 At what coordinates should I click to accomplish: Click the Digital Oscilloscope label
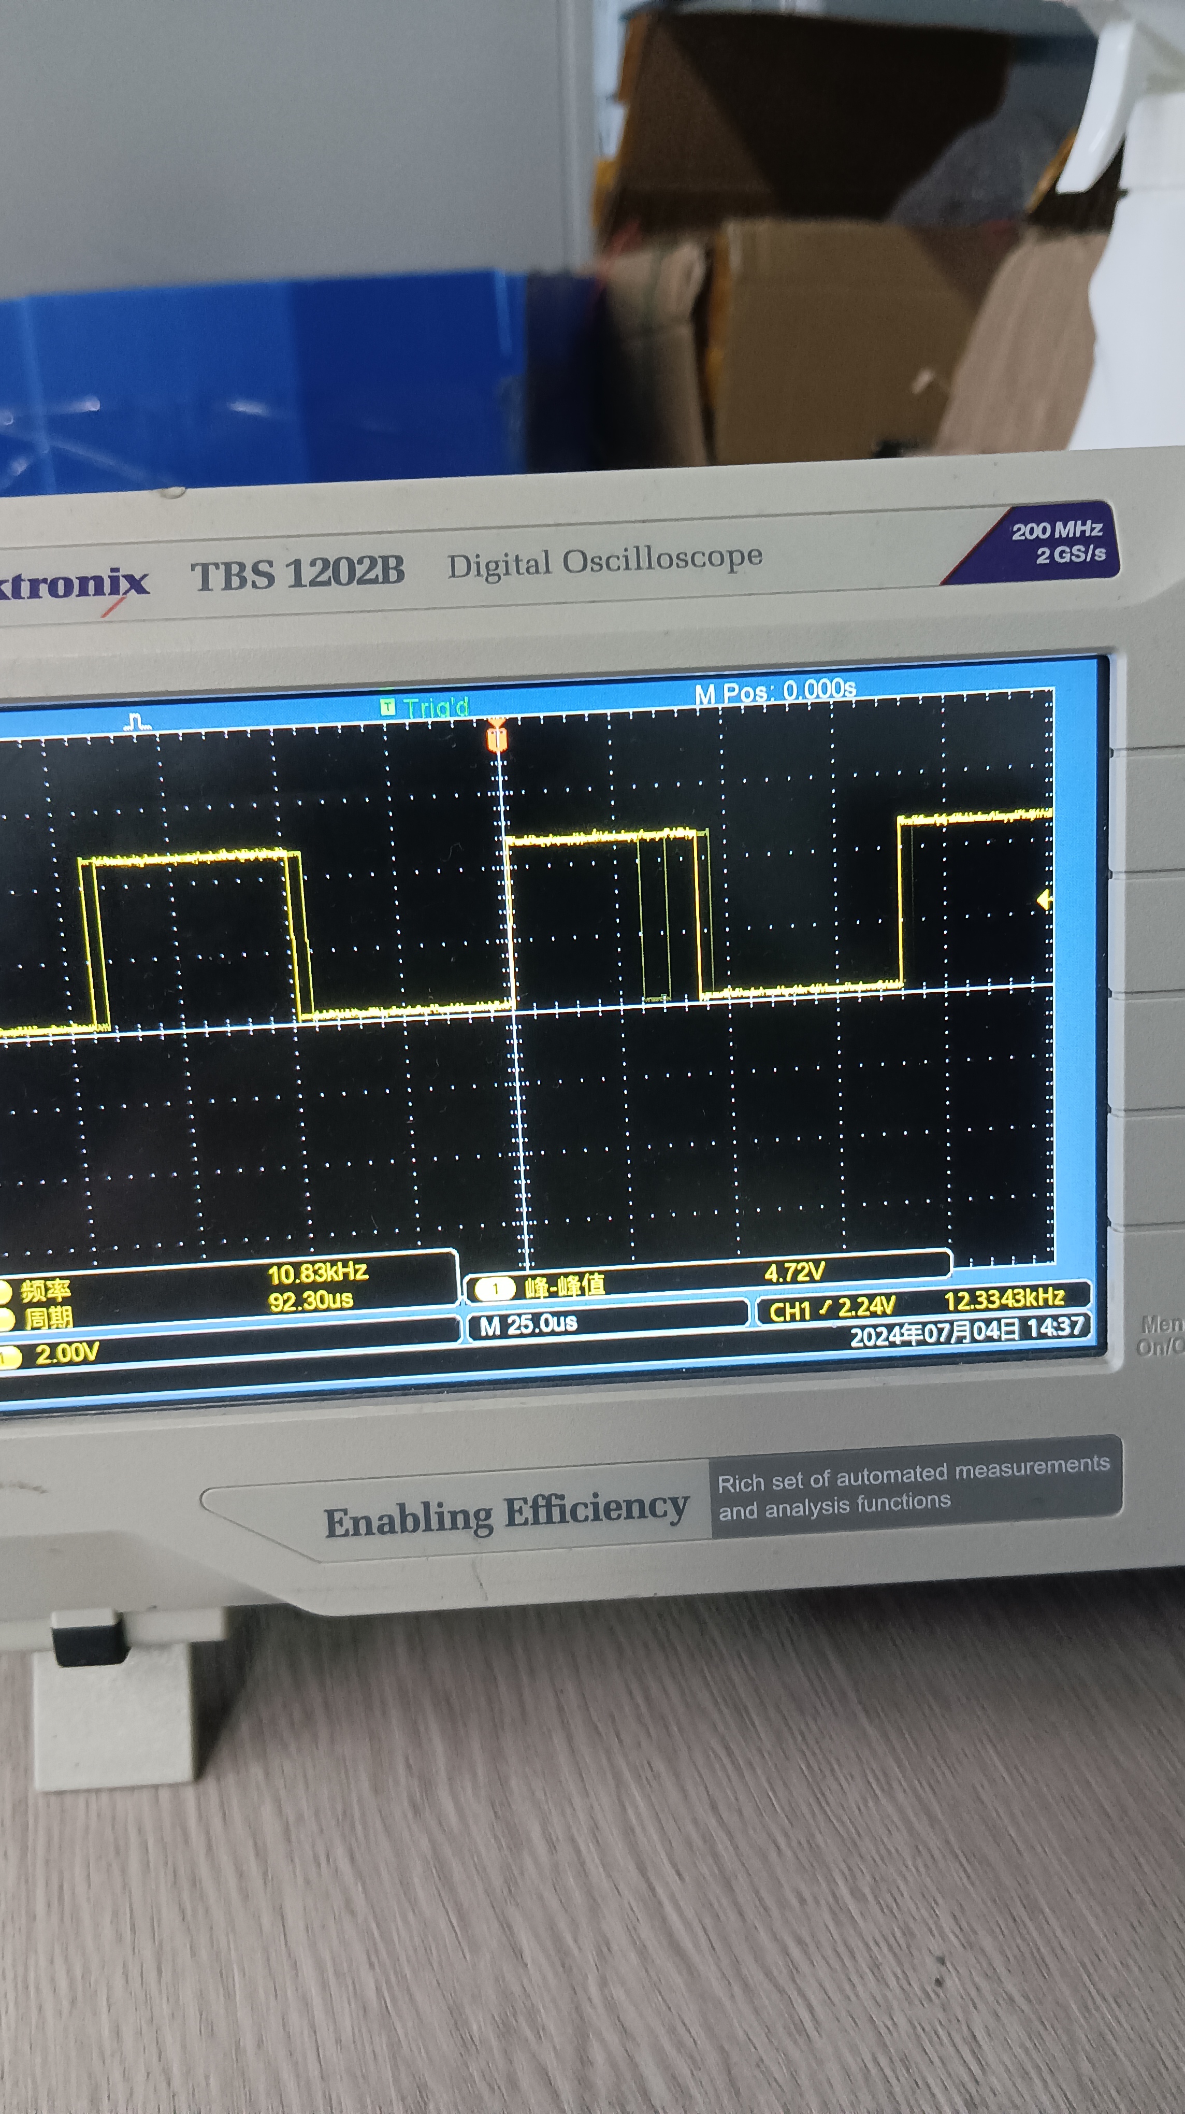(x=604, y=562)
